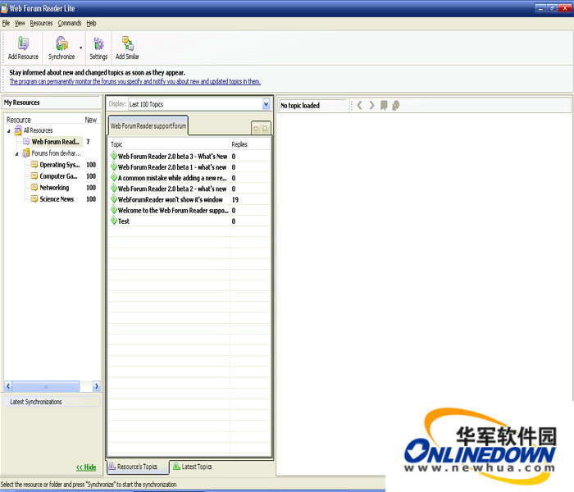Click the Add Resource toolbar icon
574x492 pixels.
point(23,48)
